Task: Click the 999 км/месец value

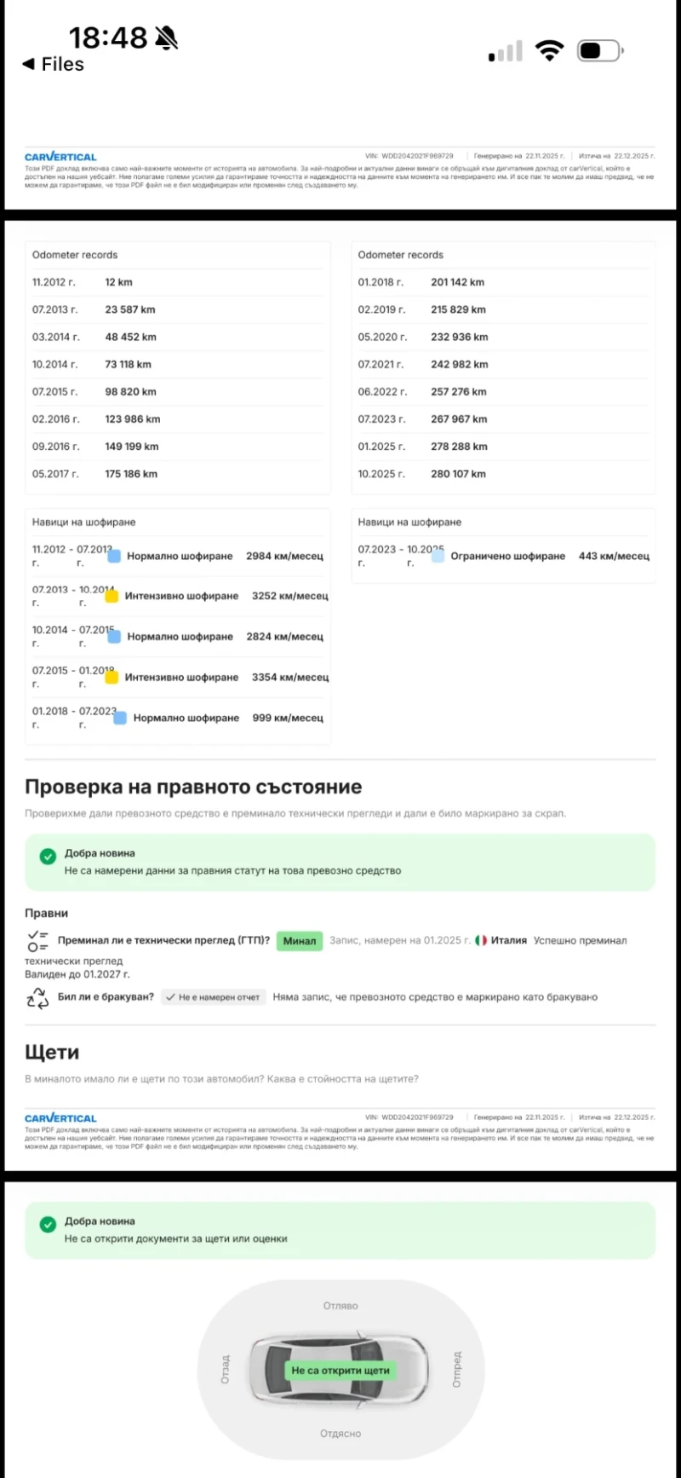Action: [288, 718]
